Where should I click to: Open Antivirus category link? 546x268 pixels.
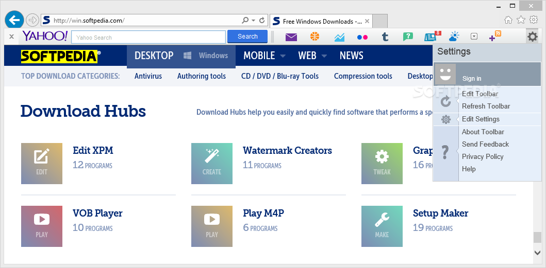[148, 76]
